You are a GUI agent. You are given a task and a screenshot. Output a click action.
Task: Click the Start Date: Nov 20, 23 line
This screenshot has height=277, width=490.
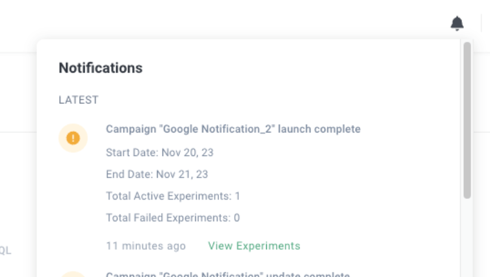[159, 152]
